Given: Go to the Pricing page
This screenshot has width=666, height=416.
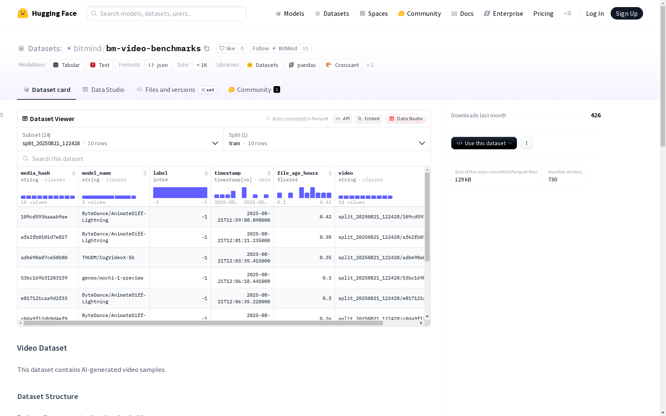Looking at the screenshot, I should 543,13.
